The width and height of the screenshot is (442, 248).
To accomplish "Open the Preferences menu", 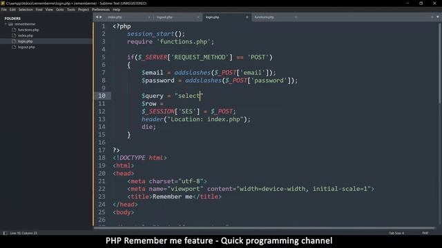I will [x=101, y=10].
